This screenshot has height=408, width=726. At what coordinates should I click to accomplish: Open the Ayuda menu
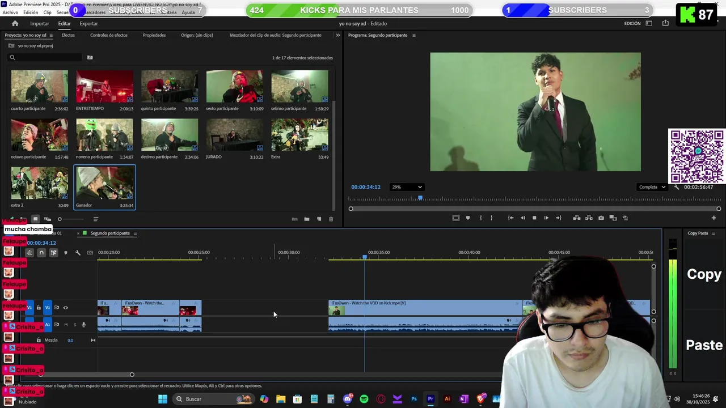(188, 12)
